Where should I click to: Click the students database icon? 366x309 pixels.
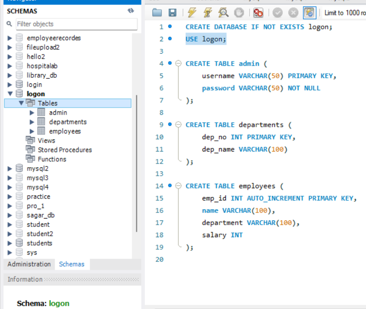pos(20,242)
